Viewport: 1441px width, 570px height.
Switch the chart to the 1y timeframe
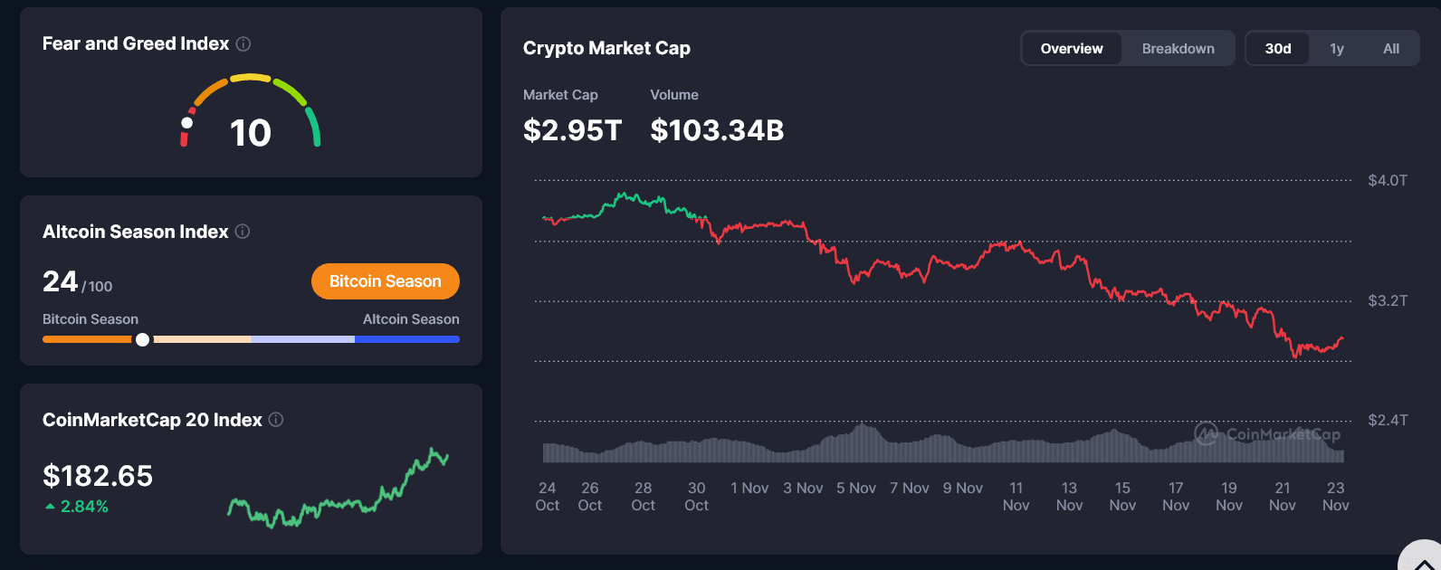click(1337, 48)
